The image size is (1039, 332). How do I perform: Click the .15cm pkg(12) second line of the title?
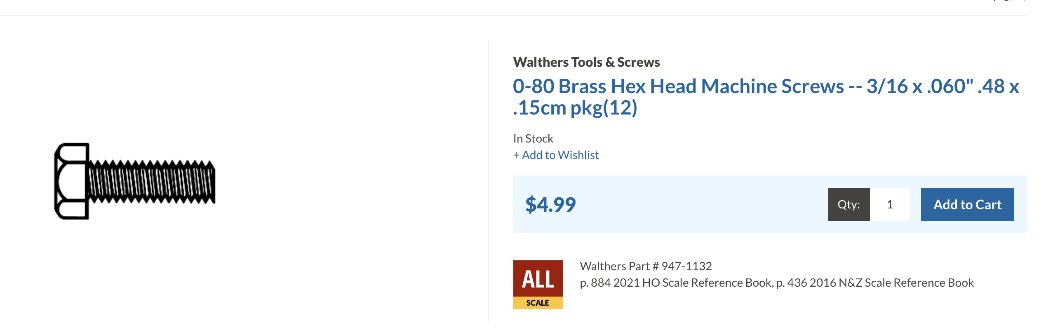coord(575,108)
